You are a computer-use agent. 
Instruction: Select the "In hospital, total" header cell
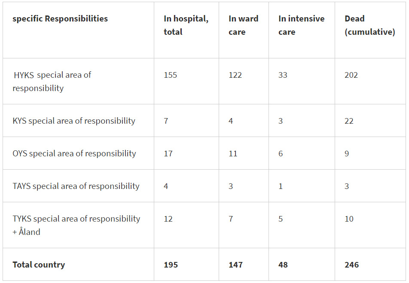(185, 25)
